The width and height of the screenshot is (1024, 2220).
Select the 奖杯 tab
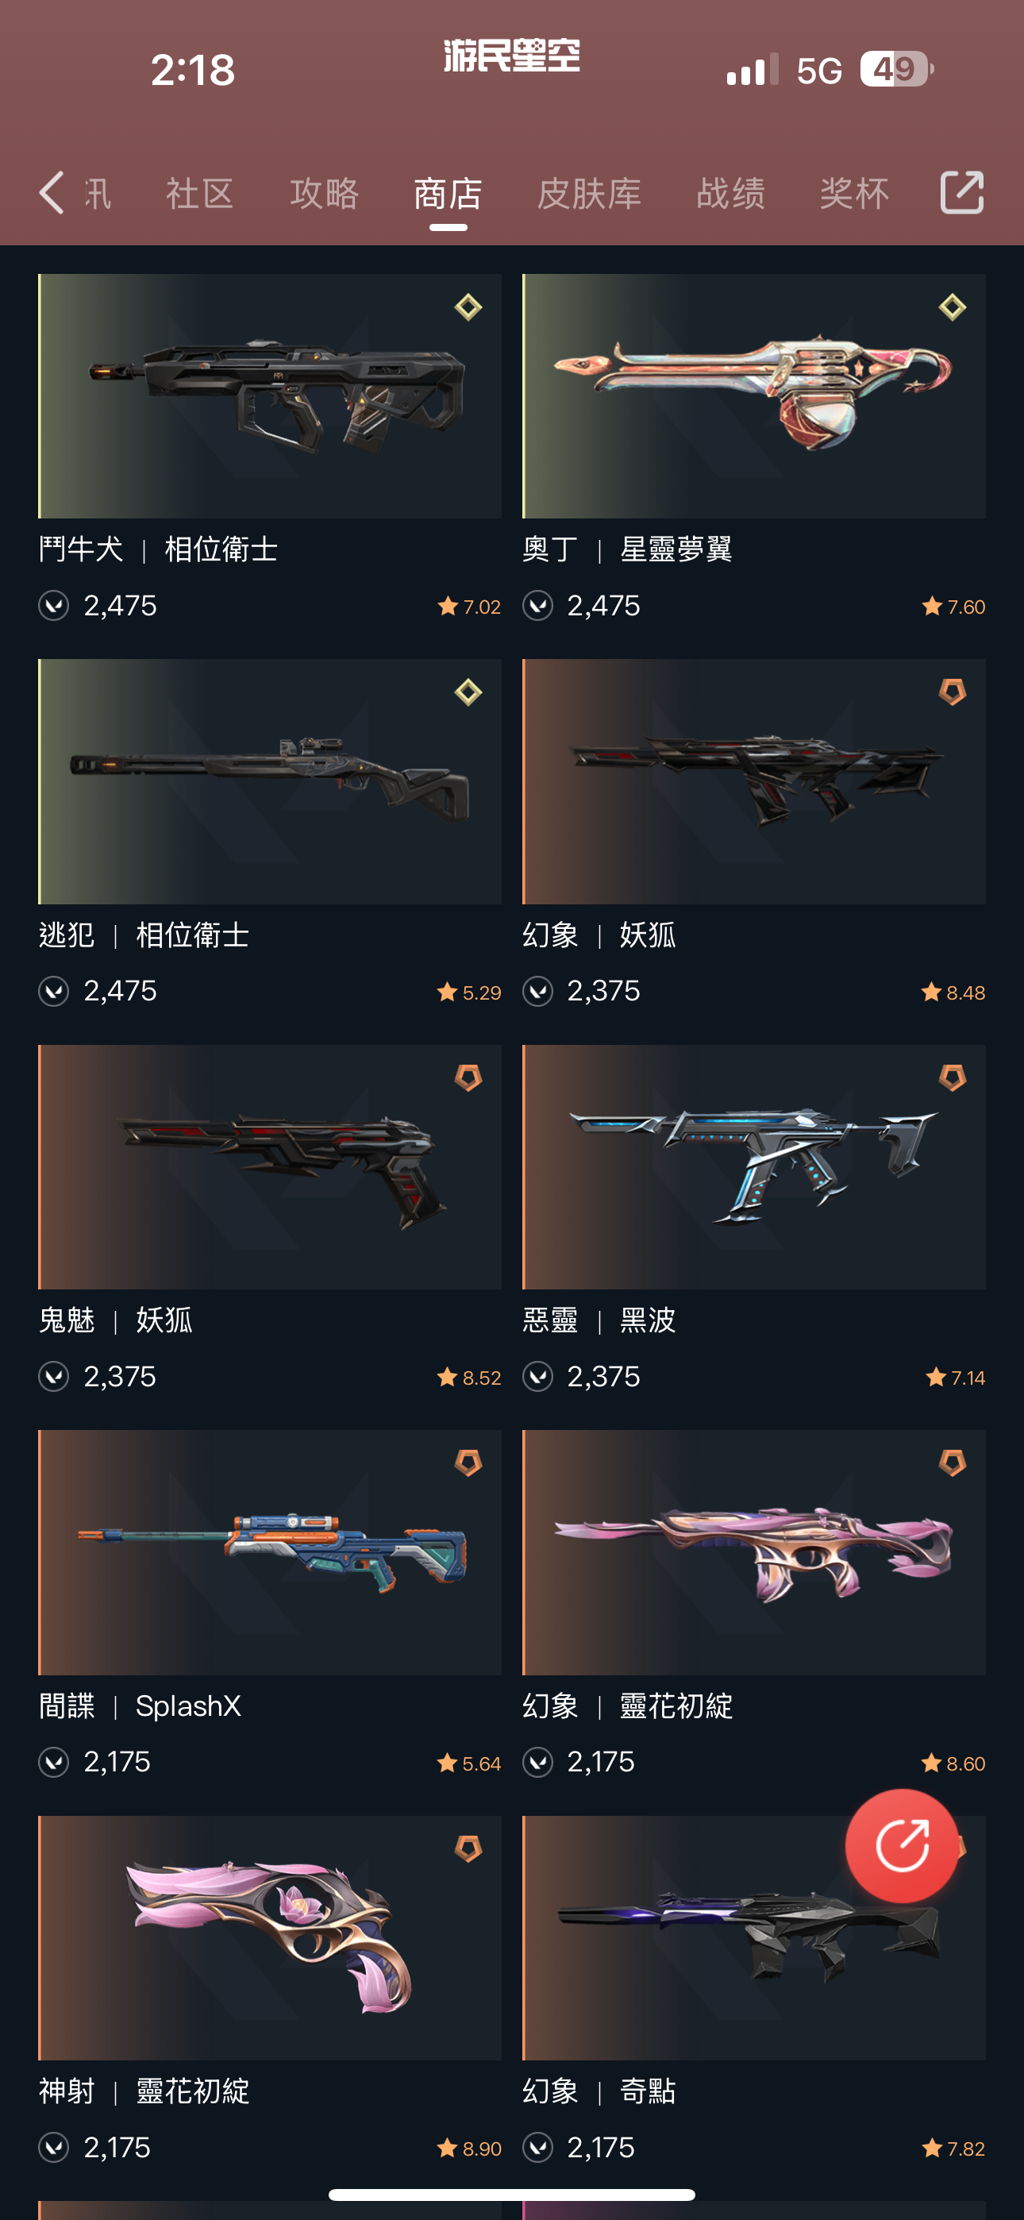pos(854,193)
